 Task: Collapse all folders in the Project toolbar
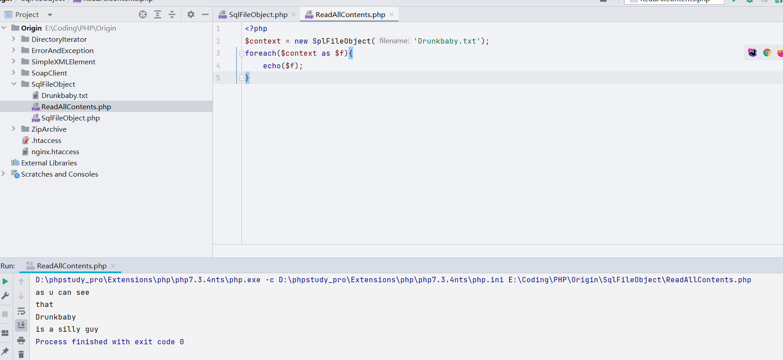point(172,14)
